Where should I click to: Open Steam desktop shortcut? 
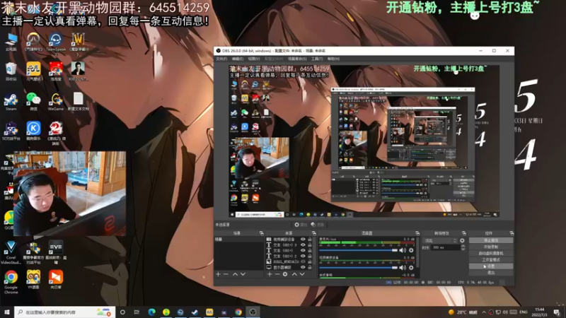point(11,102)
